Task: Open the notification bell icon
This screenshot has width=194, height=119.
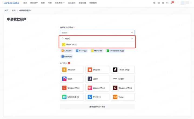Action: [171, 3]
